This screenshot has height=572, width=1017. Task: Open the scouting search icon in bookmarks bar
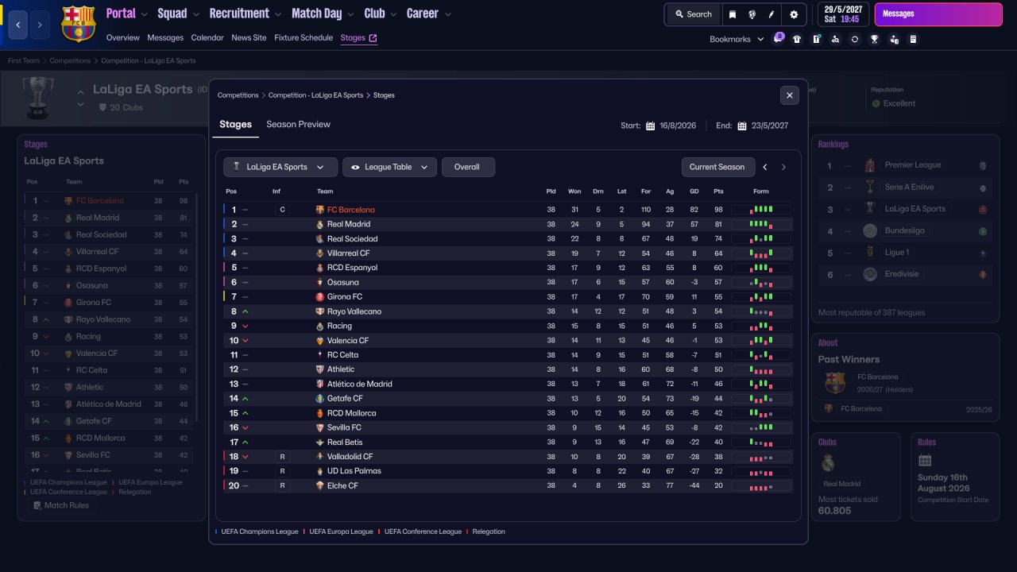(835, 39)
